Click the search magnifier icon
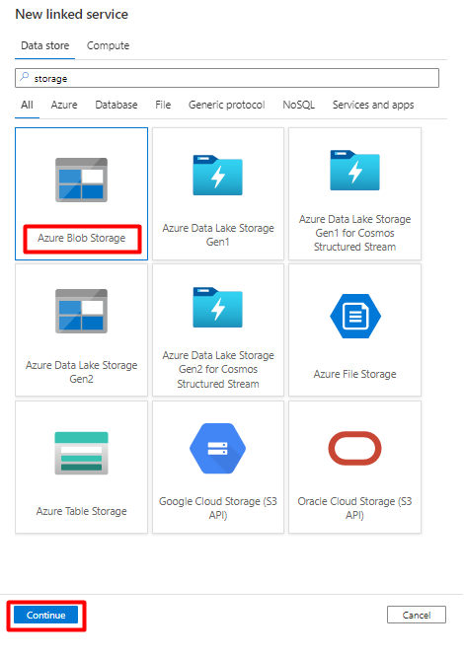464x657 pixels. tap(25, 78)
